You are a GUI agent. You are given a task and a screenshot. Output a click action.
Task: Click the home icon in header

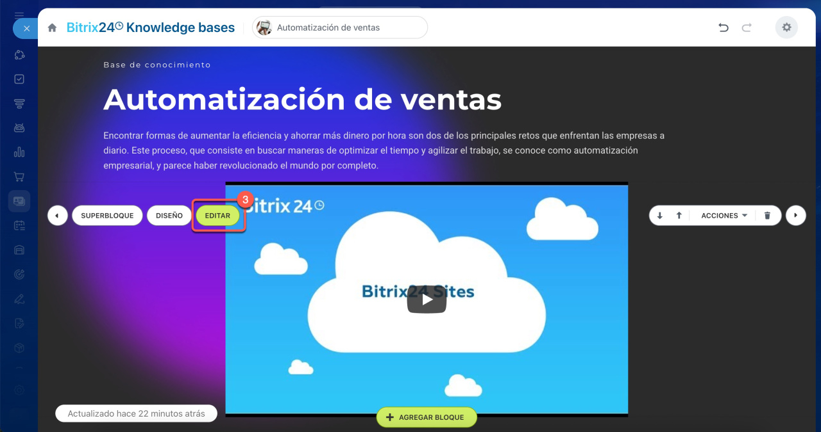pos(52,28)
